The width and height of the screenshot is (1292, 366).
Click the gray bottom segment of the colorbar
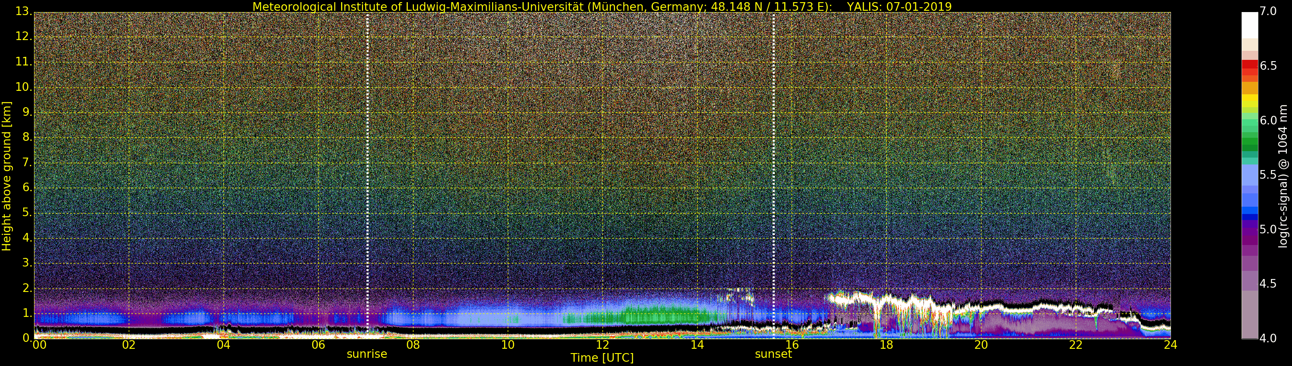click(x=1249, y=314)
